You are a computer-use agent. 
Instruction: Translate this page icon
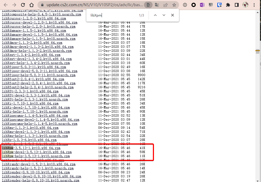[157, 5]
